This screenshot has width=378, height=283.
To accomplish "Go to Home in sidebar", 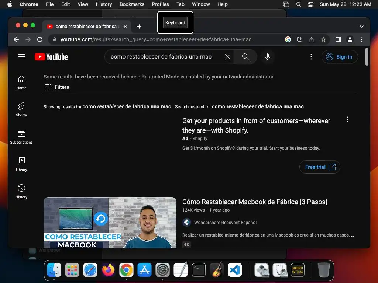I will pyautogui.click(x=21, y=83).
